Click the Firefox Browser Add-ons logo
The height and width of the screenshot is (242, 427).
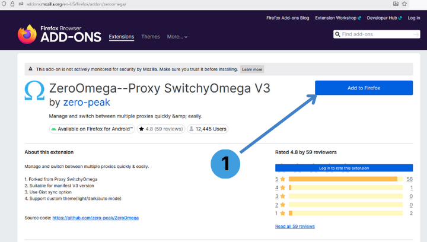59,34
